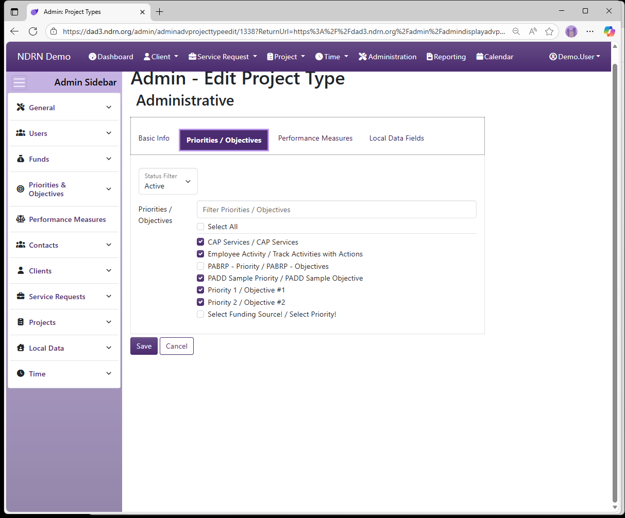This screenshot has height=518, width=625.
Task: Expand the Service Requests sidebar chevron
Action: click(109, 296)
